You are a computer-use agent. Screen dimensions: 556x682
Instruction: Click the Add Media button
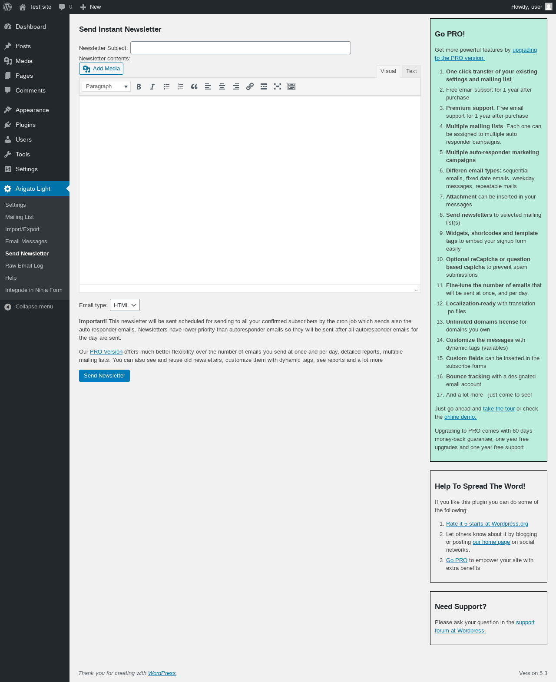101,69
